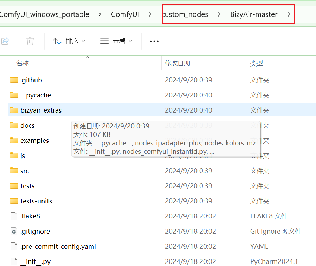The width and height of the screenshot is (316, 266).
Task: Click the js folder name
Action: (x=23, y=156)
